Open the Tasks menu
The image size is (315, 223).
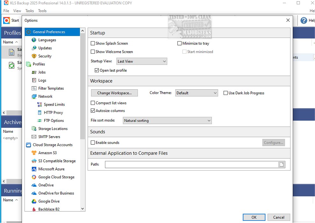coord(30,11)
